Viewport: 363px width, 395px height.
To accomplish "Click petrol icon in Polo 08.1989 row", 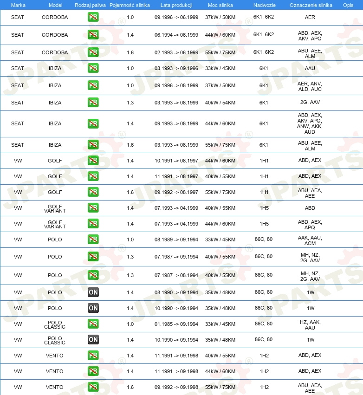I will coord(93,240).
